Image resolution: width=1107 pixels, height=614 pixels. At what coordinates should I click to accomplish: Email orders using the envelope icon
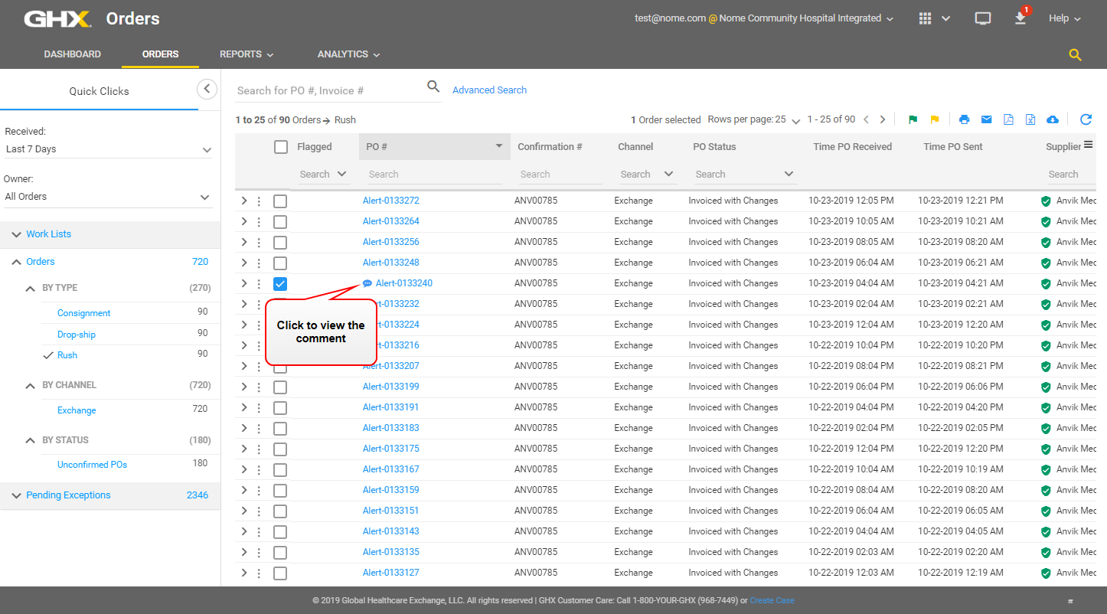[x=986, y=119]
